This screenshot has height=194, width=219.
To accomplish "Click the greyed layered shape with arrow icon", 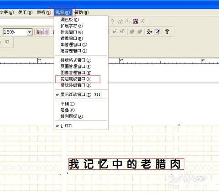I will pyautogui.click(x=115, y=31).
